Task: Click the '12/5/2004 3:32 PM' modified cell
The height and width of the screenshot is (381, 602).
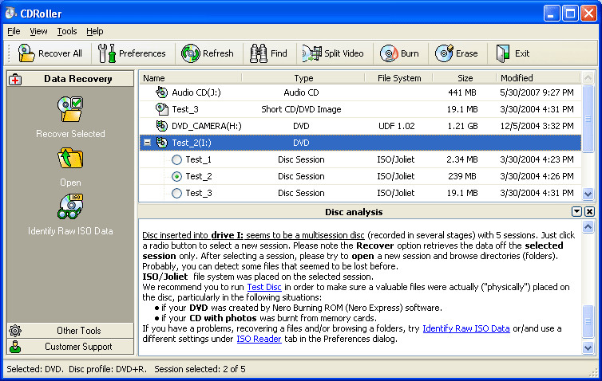Action: [x=537, y=126]
